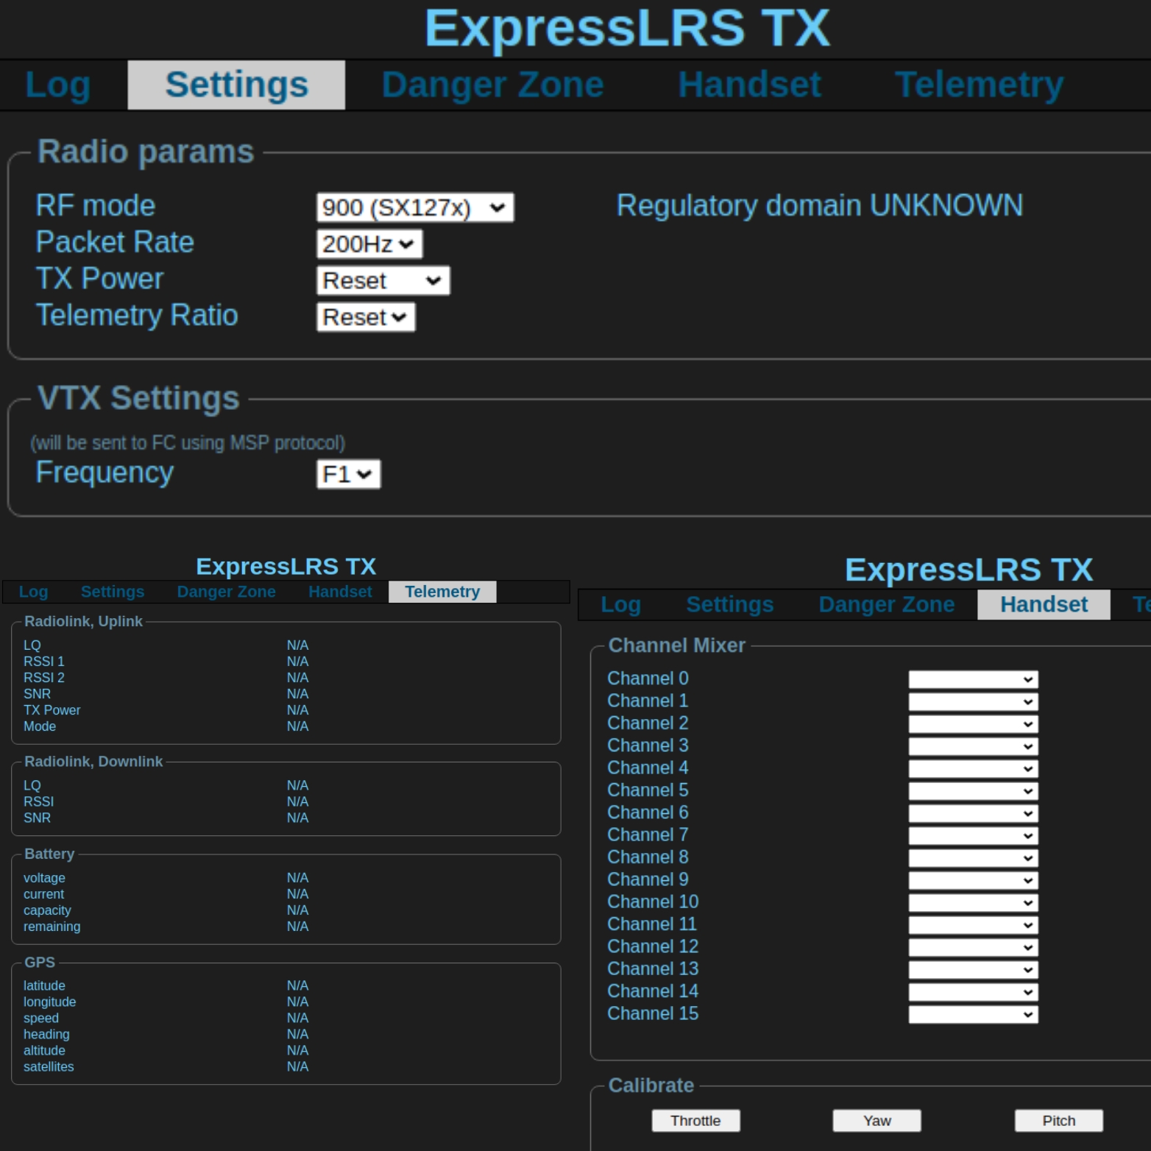Open Channel 2 mixer dropdown

[x=973, y=724]
